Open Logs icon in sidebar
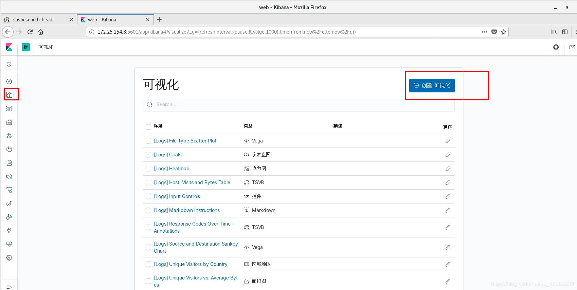This screenshot has height=290, width=577. [9, 176]
